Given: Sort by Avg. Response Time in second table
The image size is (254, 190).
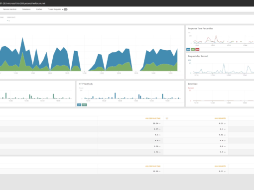Looking at the screenshot, I should click(153, 166).
